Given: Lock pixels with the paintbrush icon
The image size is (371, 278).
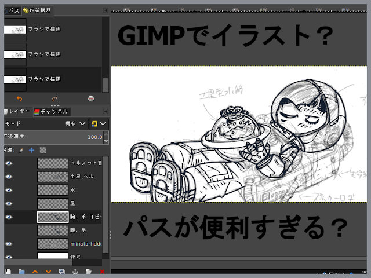Looking at the screenshot, I should tap(21, 151).
